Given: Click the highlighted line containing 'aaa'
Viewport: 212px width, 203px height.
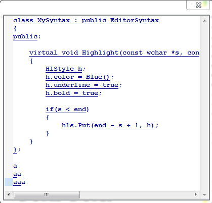Looking at the screenshot, I should pos(19,182).
